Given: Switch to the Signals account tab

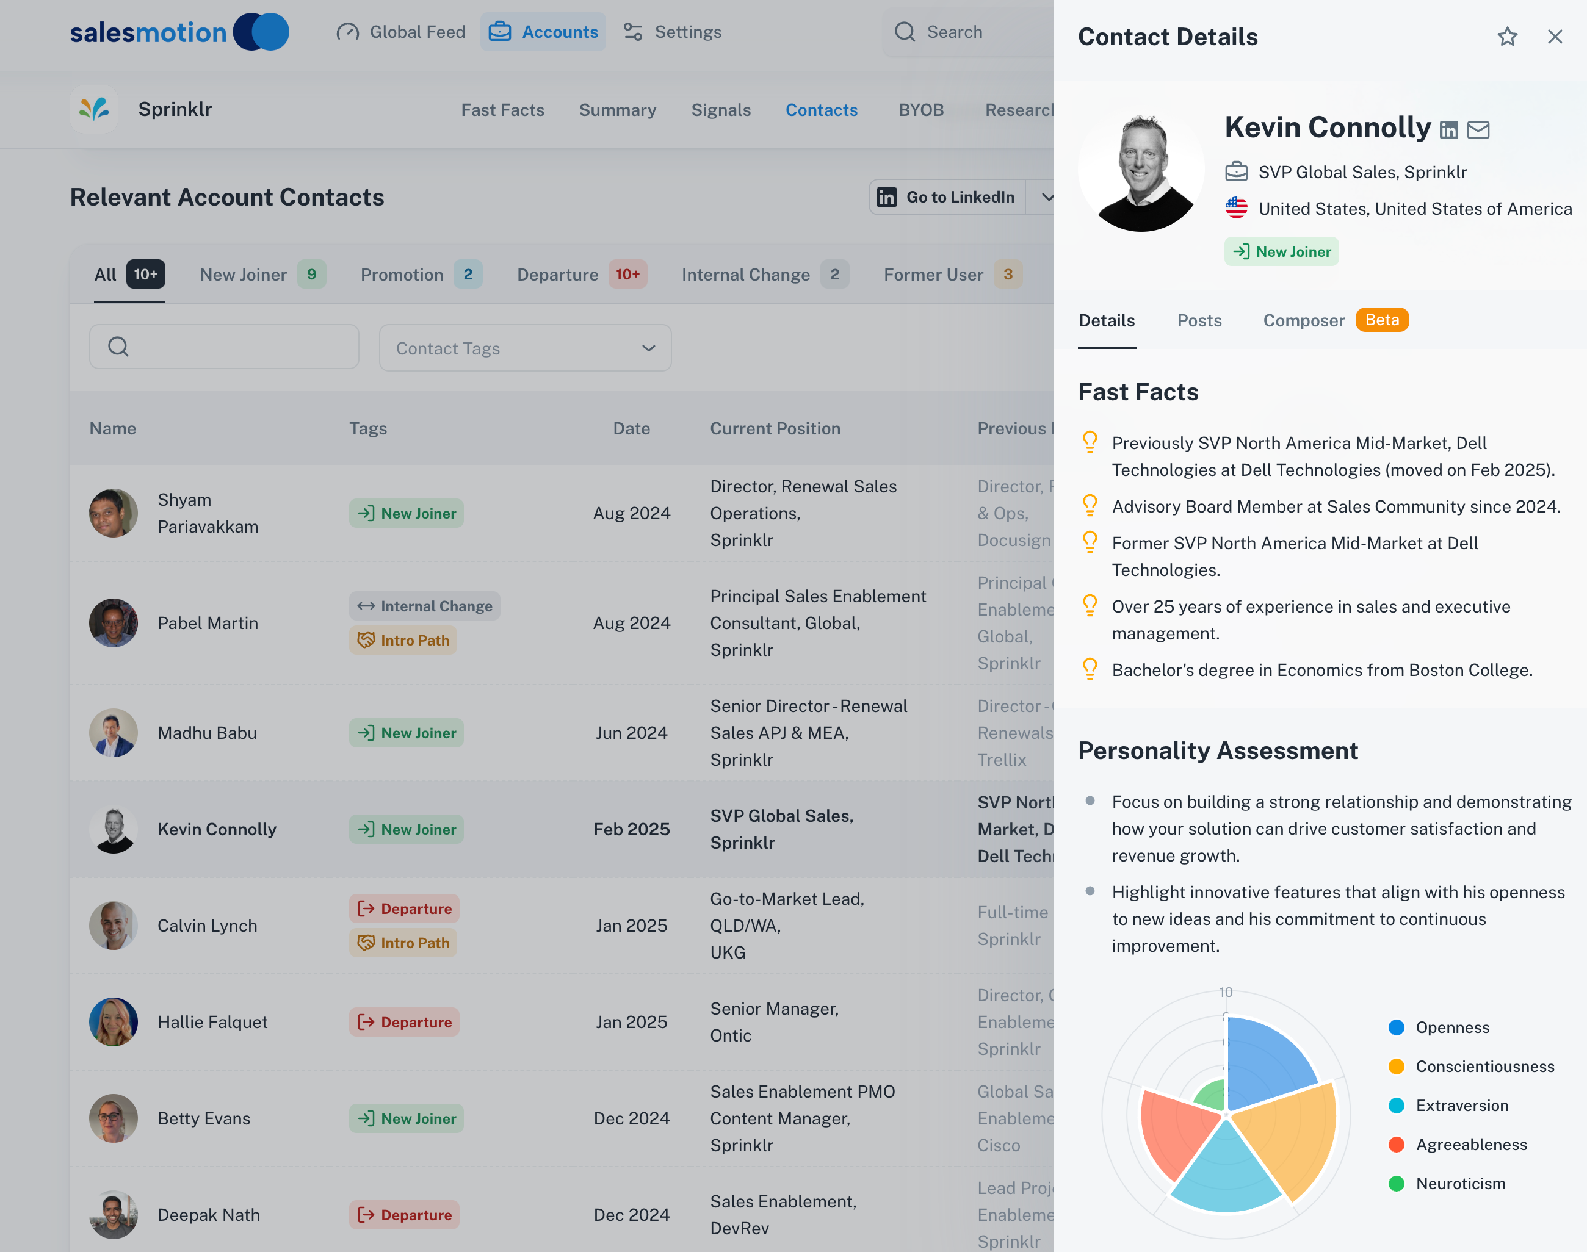Looking at the screenshot, I should click(721, 110).
